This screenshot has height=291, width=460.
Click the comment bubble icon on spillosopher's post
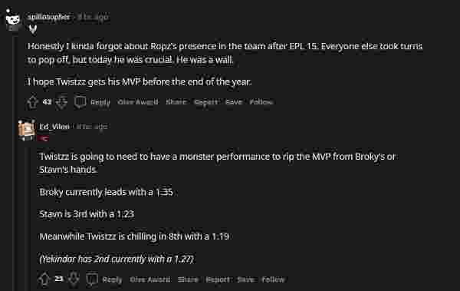[x=80, y=102]
